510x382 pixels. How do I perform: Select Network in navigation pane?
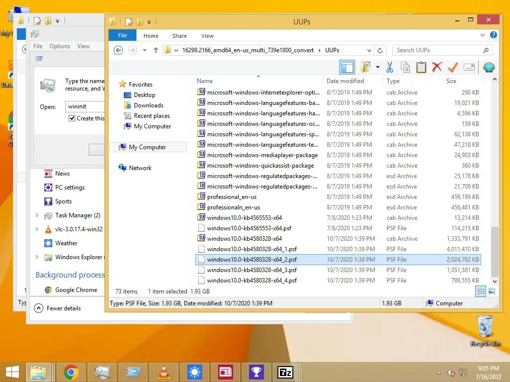click(x=140, y=168)
